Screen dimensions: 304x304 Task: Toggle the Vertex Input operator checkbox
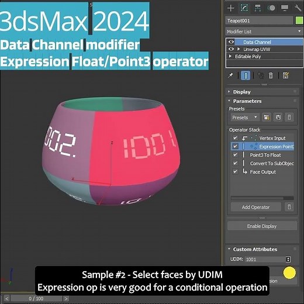click(x=235, y=138)
